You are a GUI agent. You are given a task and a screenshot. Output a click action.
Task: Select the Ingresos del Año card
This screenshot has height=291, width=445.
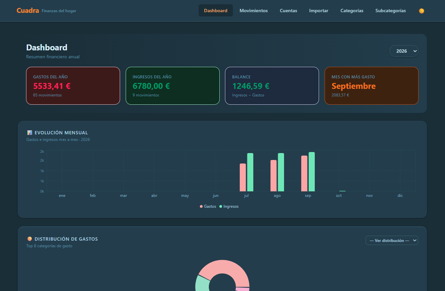coord(173,86)
